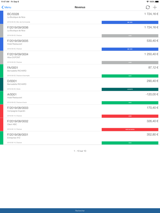Open order BC/0028 entry
This screenshot has height=213, width=160.
[80, 17]
